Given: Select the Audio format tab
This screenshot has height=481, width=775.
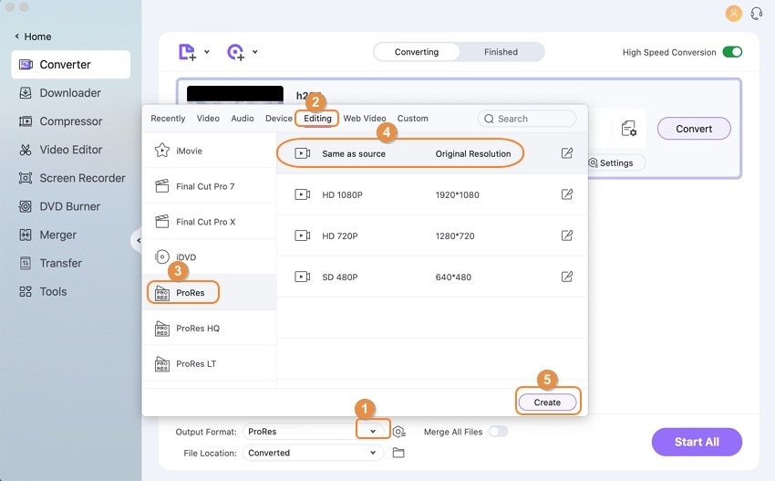Looking at the screenshot, I should tap(243, 119).
